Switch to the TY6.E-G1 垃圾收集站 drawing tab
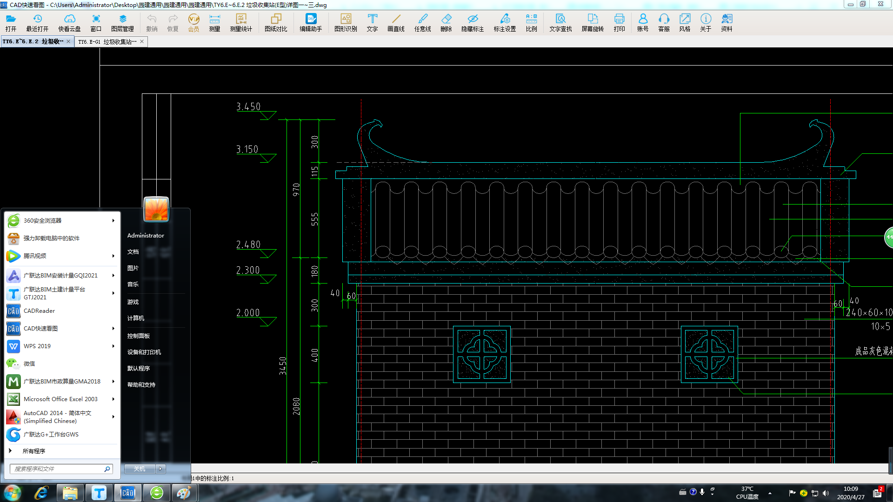This screenshot has width=893, height=502. coord(107,42)
